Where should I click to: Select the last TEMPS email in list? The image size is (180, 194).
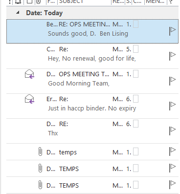point(92,185)
